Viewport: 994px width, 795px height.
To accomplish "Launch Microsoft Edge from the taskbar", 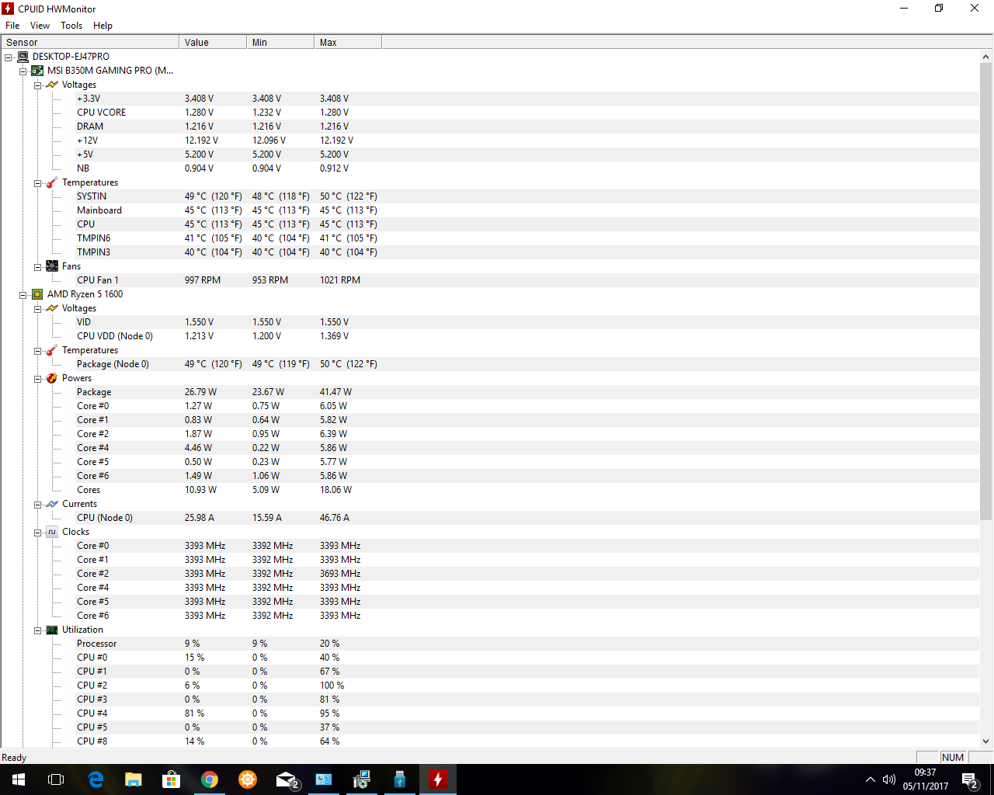I will pos(96,779).
